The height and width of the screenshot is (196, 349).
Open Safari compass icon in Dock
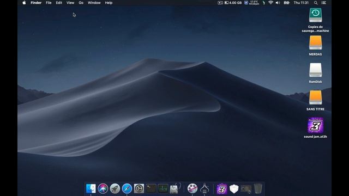coord(127,189)
